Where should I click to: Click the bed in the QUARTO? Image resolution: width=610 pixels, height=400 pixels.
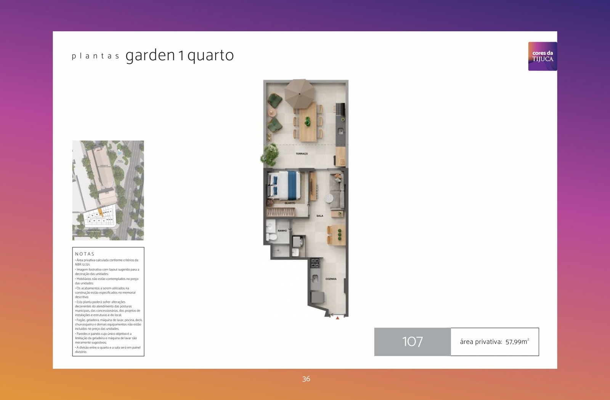[x=284, y=185]
